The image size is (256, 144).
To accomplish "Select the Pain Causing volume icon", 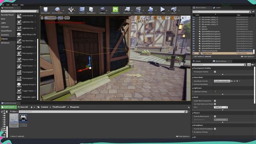I will pos(19,53).
